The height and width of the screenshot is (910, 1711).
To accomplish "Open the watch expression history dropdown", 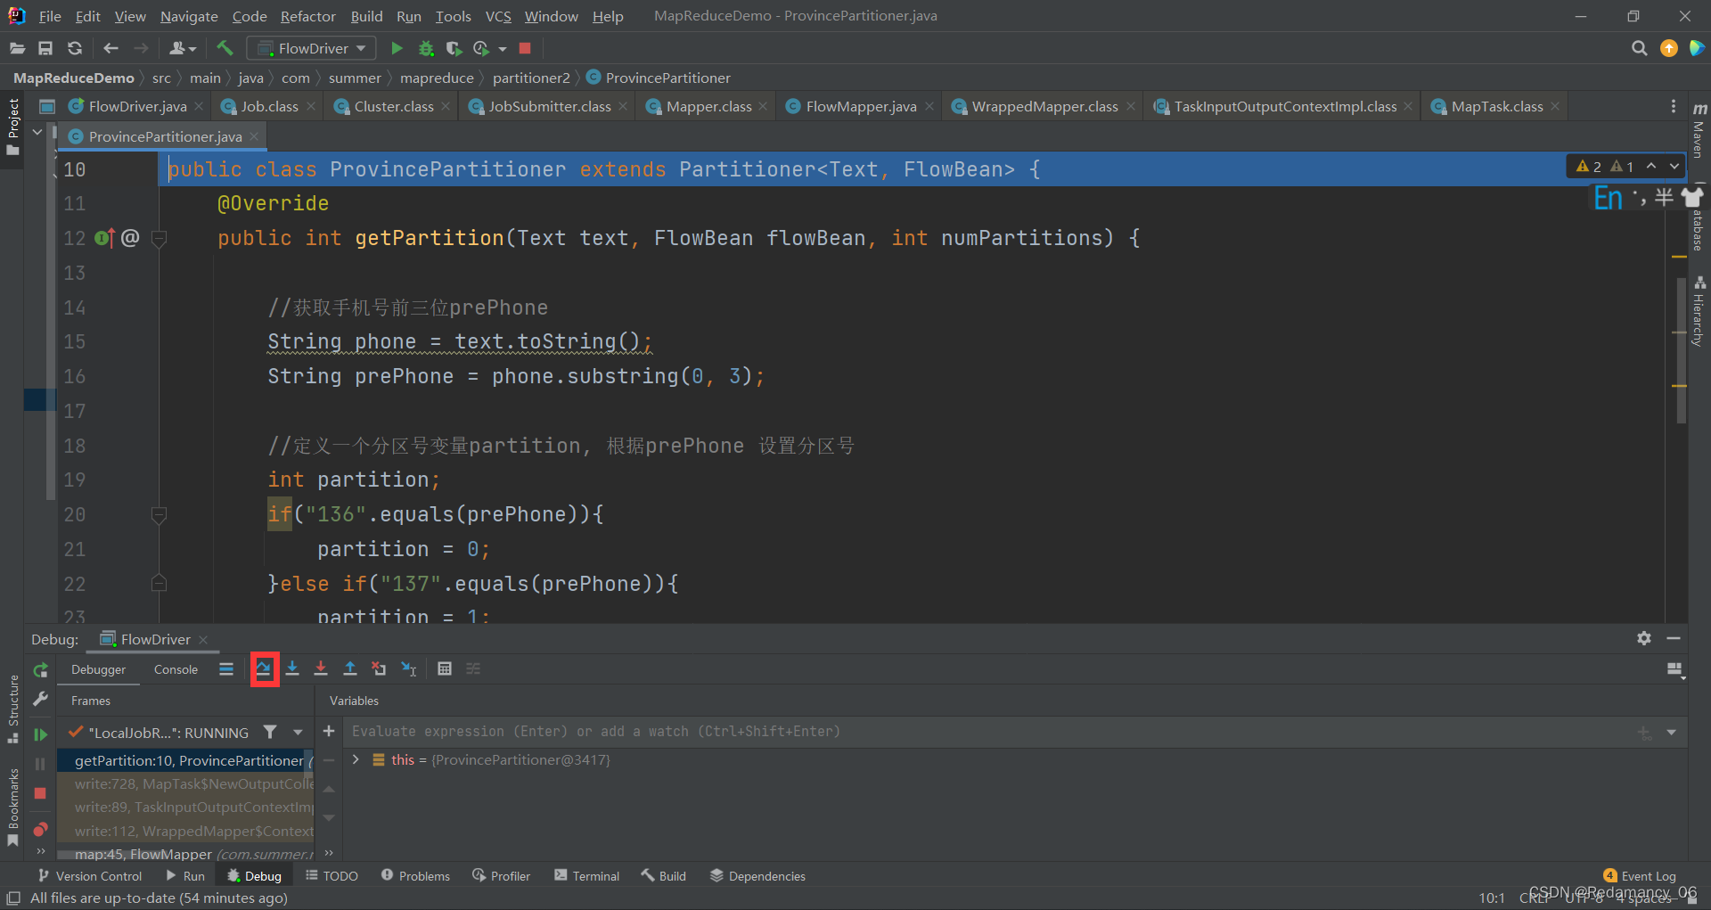I will tap(1671, 733).
